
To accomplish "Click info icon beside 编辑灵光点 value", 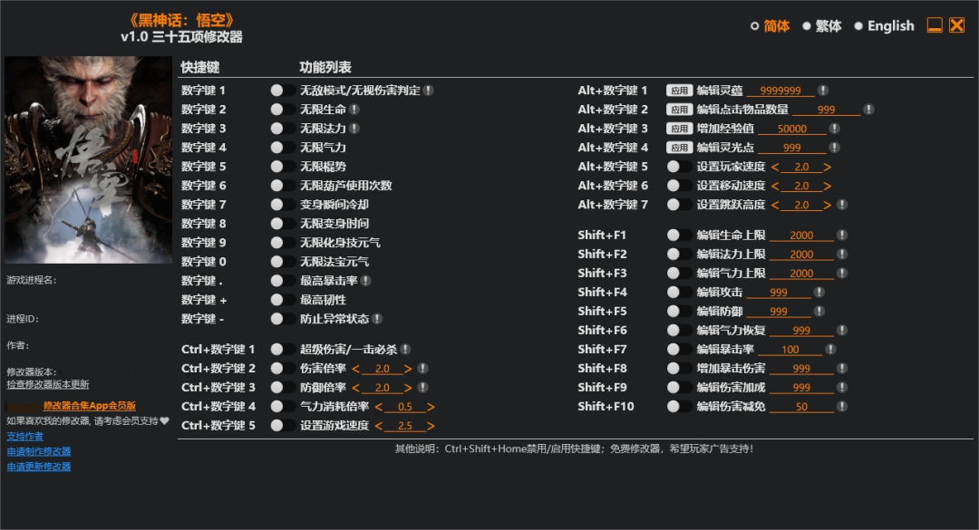I will (x=834, y=148).
